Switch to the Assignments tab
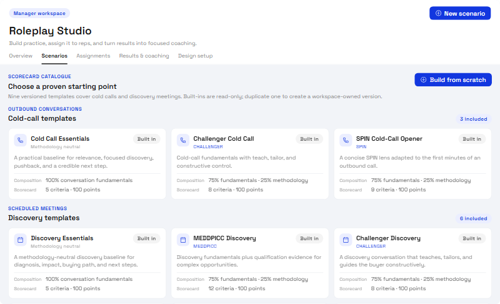Image resolution: width=500 pixels, height=304 pixels. [x=93, y=56]
